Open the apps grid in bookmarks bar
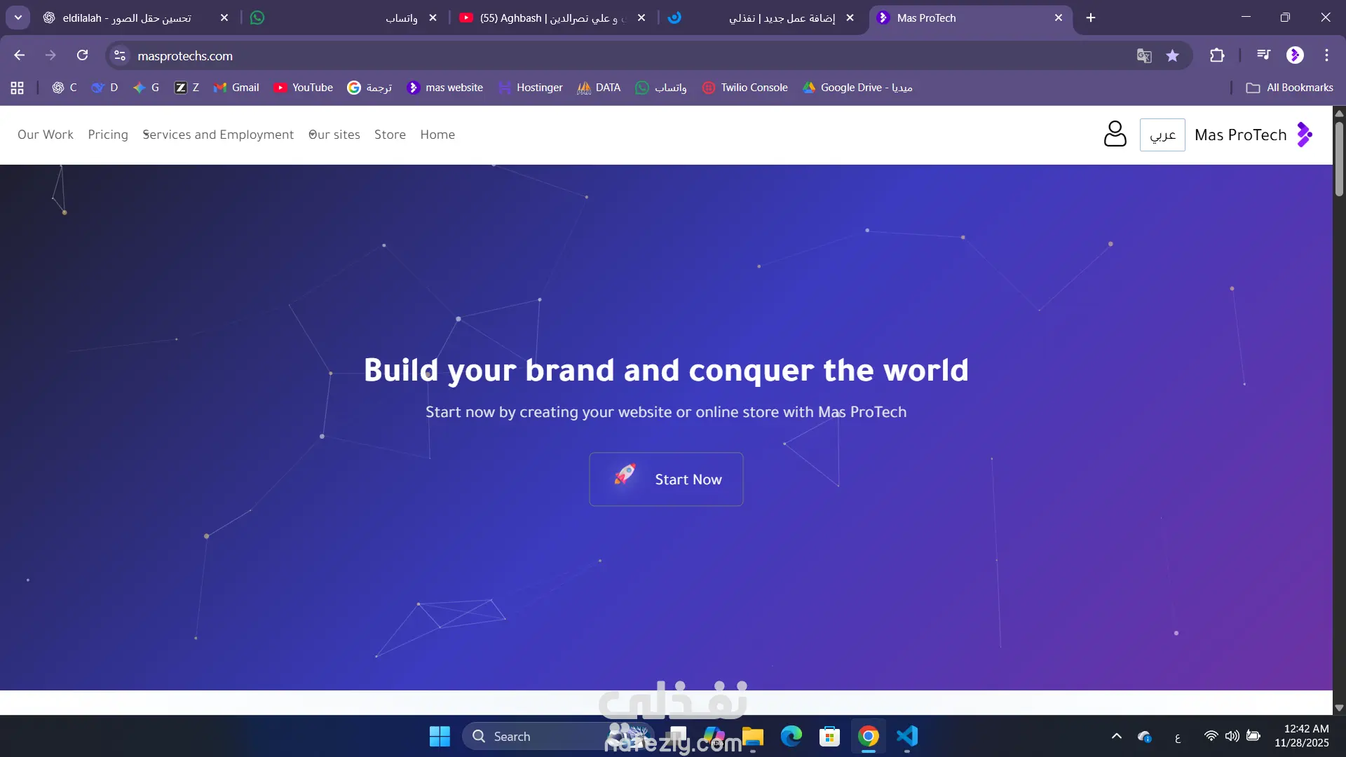 18,88
